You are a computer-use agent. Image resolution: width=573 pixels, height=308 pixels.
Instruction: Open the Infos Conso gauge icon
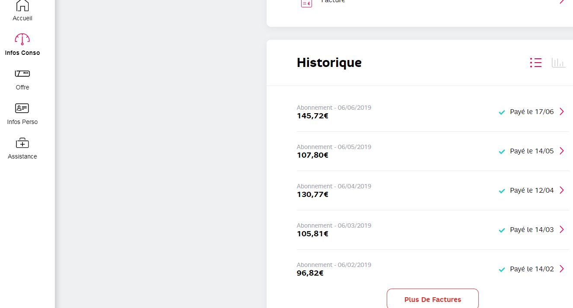(22, 39)
